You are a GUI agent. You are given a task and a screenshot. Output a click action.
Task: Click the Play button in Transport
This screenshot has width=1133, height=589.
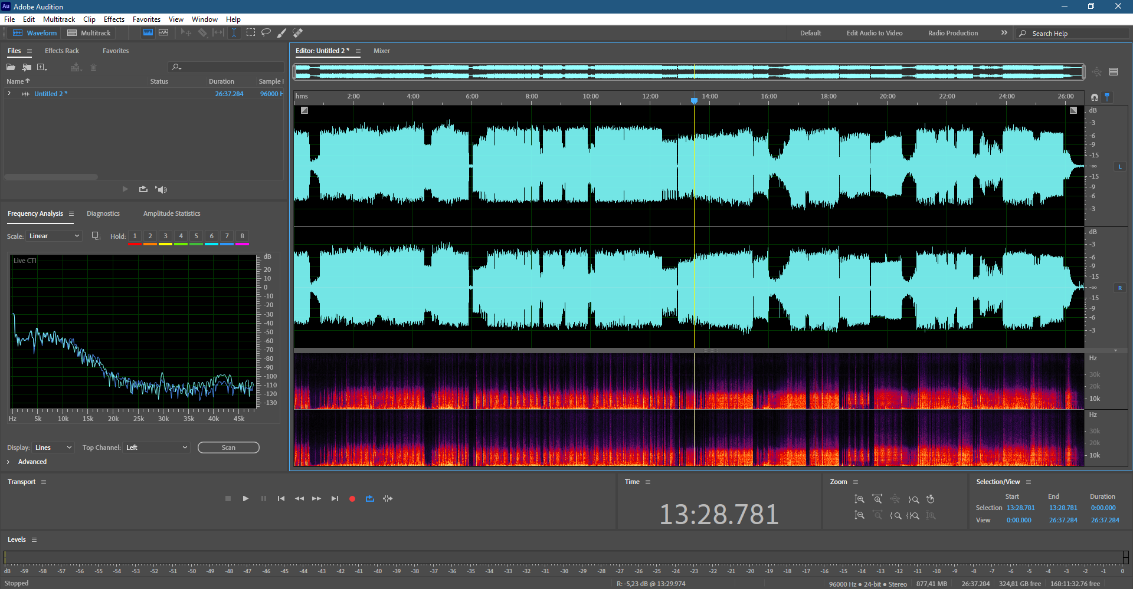coord(245,499)
